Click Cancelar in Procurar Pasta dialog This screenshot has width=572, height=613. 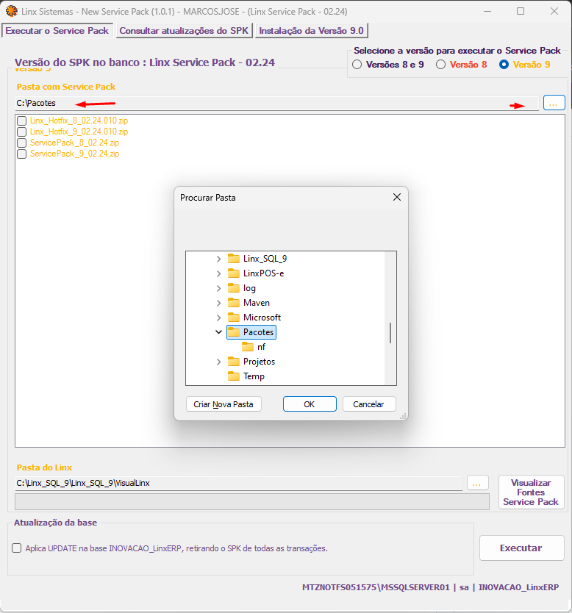pos(368,404)
